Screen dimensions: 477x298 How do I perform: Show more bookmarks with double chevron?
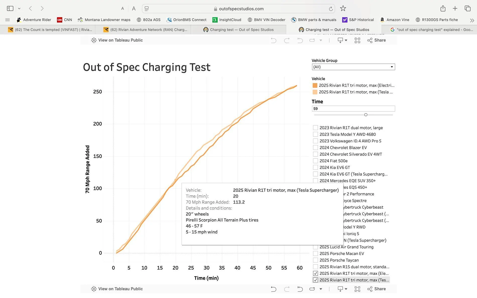click(472, 20)
